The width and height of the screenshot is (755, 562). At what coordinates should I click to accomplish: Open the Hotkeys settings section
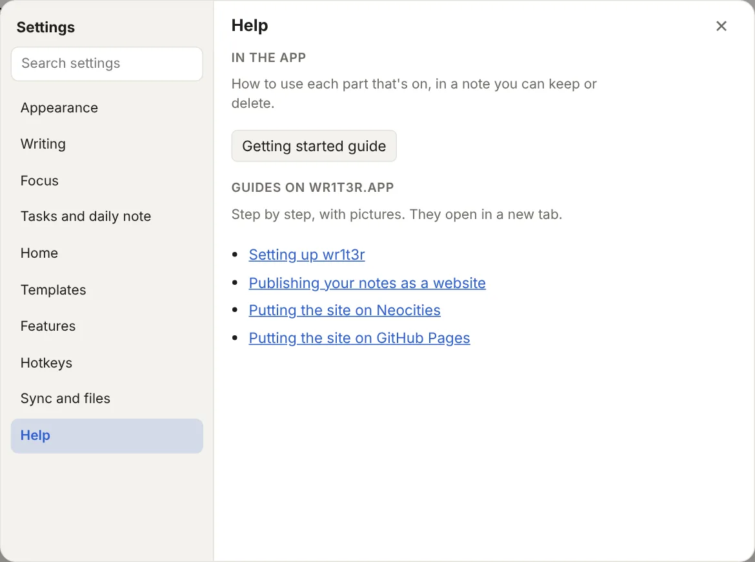[107, 363]
